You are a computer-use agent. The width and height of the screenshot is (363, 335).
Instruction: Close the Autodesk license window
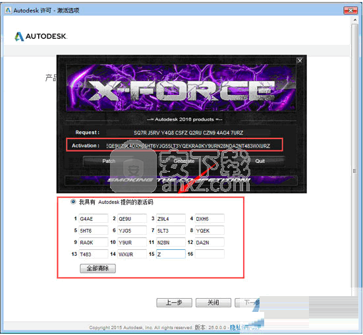[x=350, y=10]
